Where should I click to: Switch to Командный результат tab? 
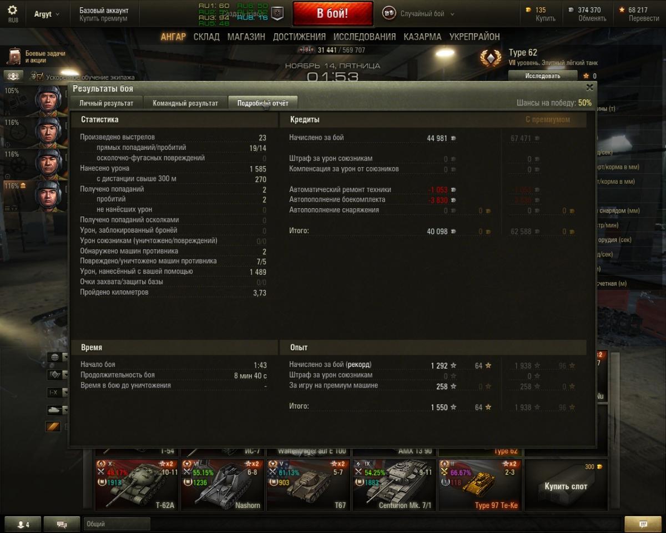(x=185, y=103)
